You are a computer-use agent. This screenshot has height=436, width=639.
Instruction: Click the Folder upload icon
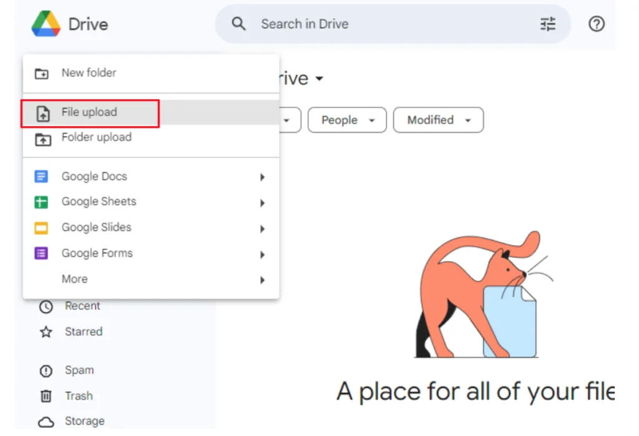pyautogui.click(x=43, y=139)
